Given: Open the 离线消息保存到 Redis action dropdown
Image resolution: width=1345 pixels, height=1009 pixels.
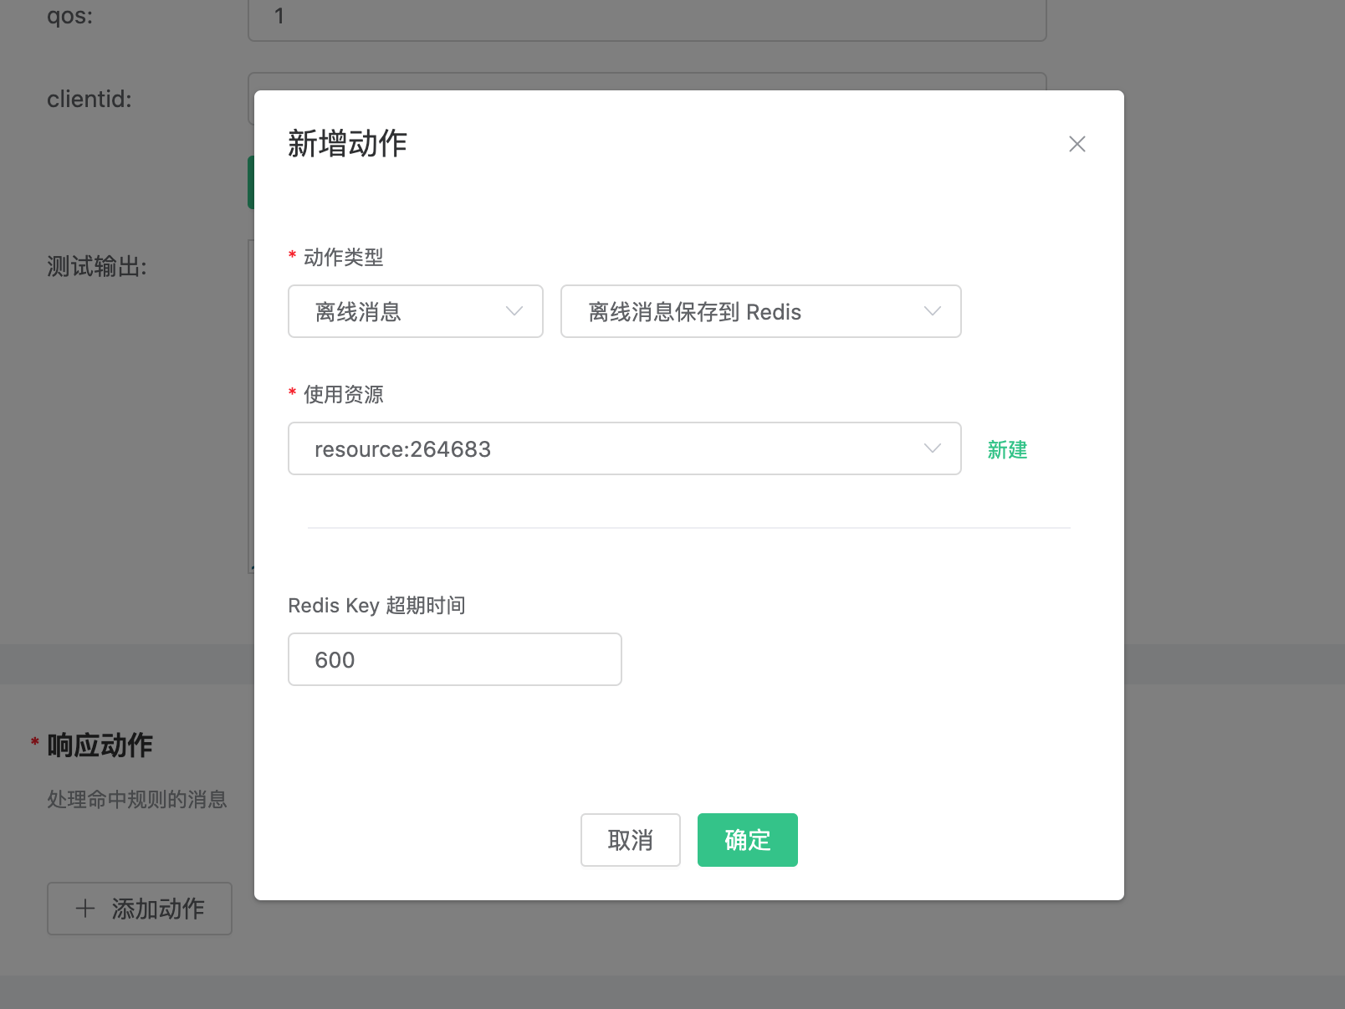Looking at the screenshot, I should coord(760,311).
